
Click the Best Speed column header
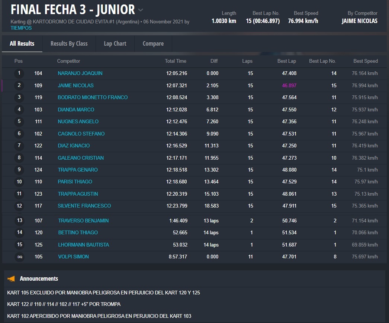click(365, 61)
